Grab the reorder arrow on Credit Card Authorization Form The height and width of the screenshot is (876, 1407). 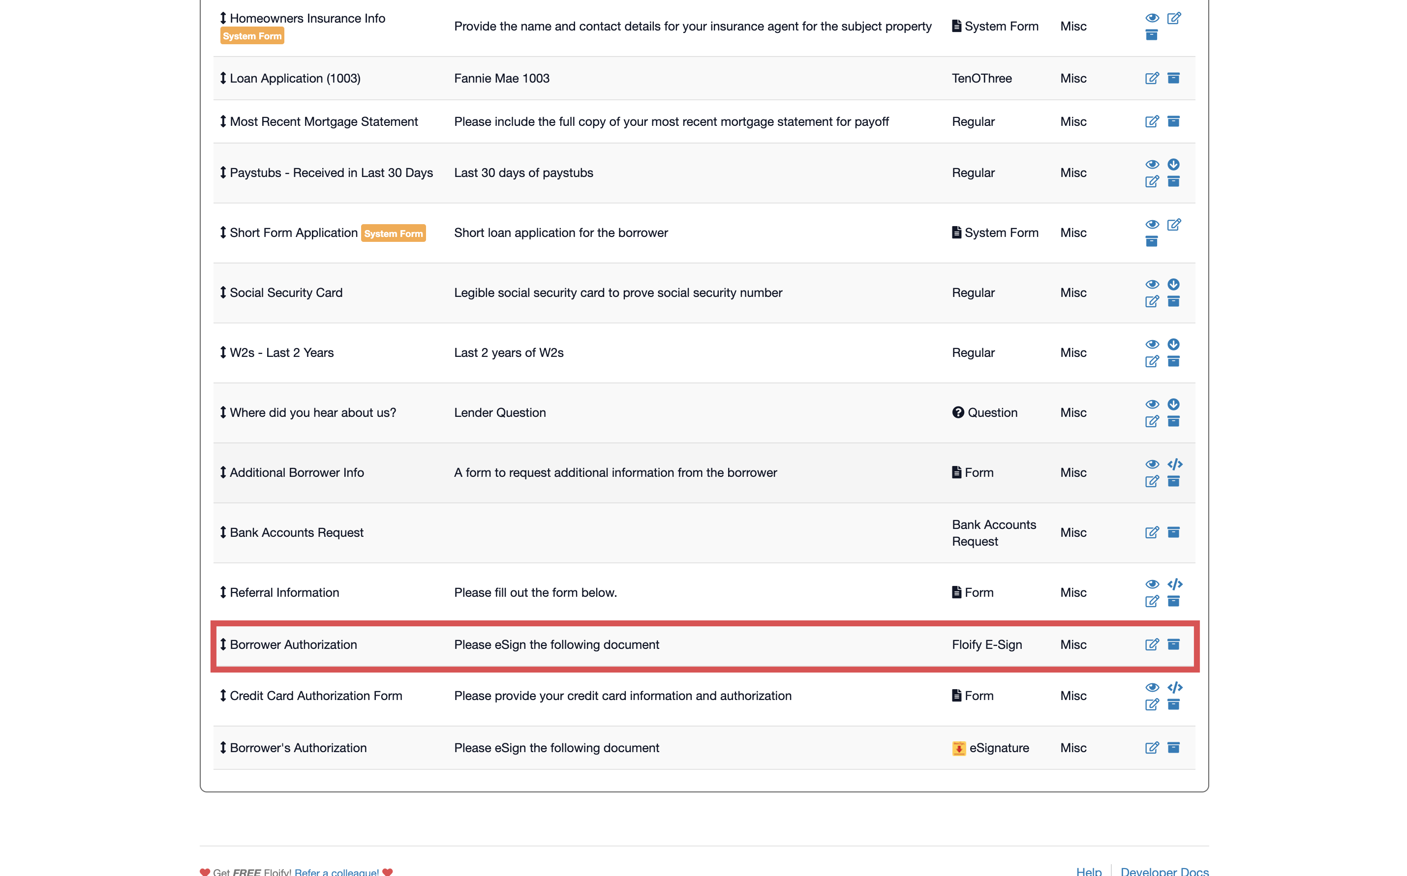pyautogui.click(x=223, y=695)
